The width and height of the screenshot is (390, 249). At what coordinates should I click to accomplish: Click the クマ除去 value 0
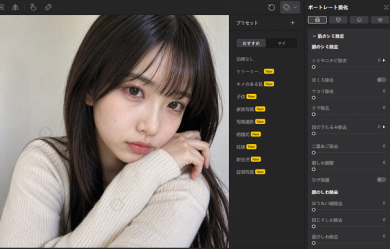click(x=384, y=108)
